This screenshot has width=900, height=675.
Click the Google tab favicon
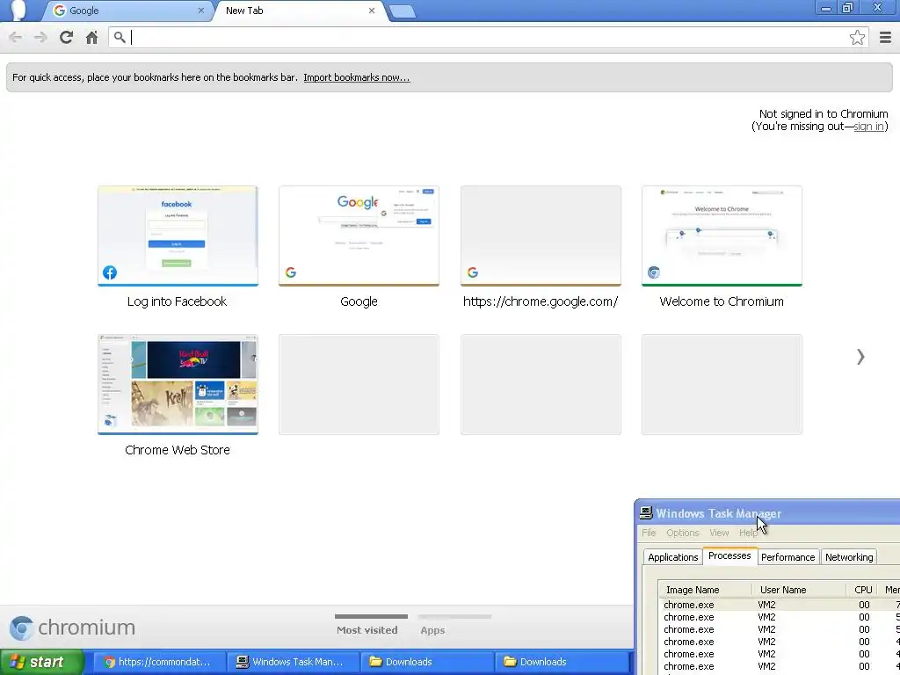59,11
